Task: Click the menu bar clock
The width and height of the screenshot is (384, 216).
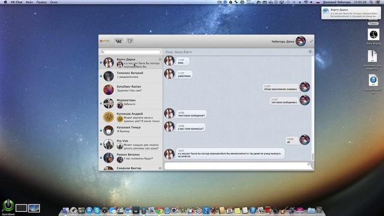Action: tap(360, 2)
